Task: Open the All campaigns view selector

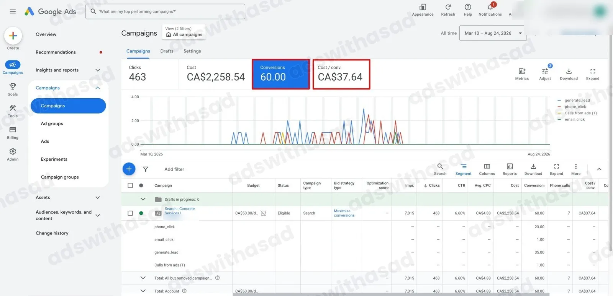Action: (184, 32)
